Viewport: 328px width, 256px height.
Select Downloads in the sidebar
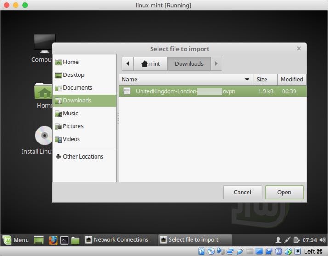(85, 101)
